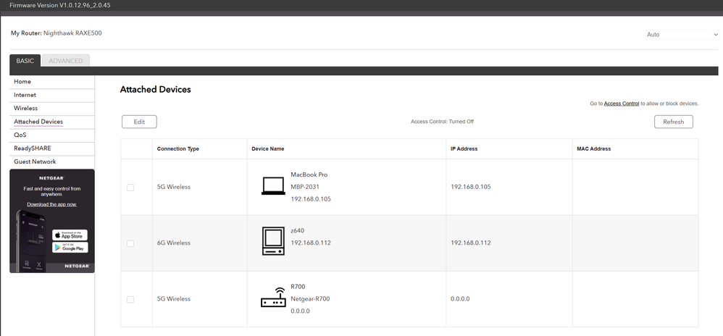
Task: Click the Google Play download badge
Action: (70, 248)
